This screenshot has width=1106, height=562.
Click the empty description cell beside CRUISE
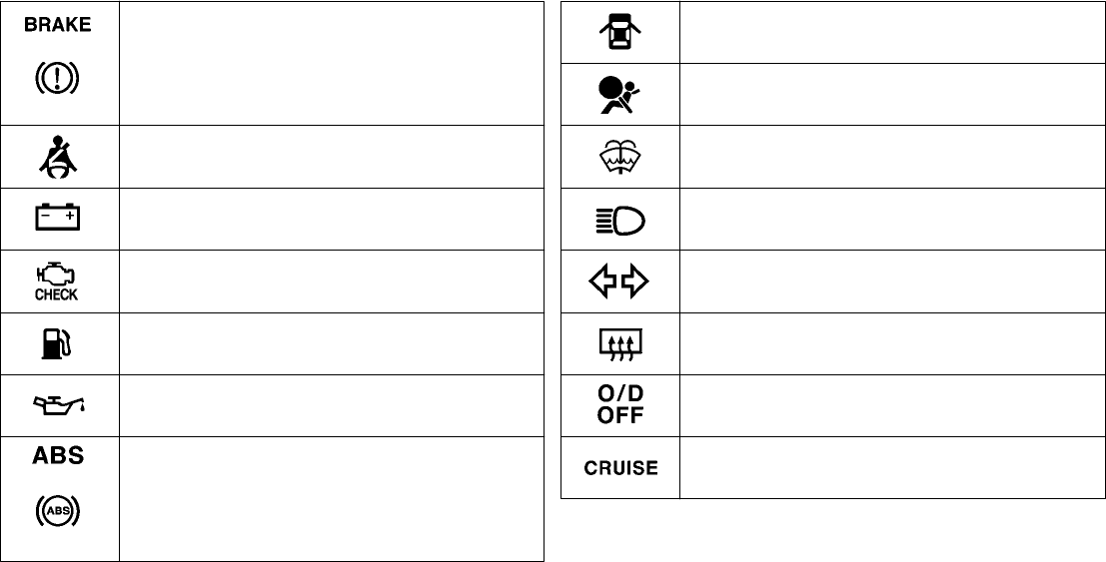coord(892,467)
